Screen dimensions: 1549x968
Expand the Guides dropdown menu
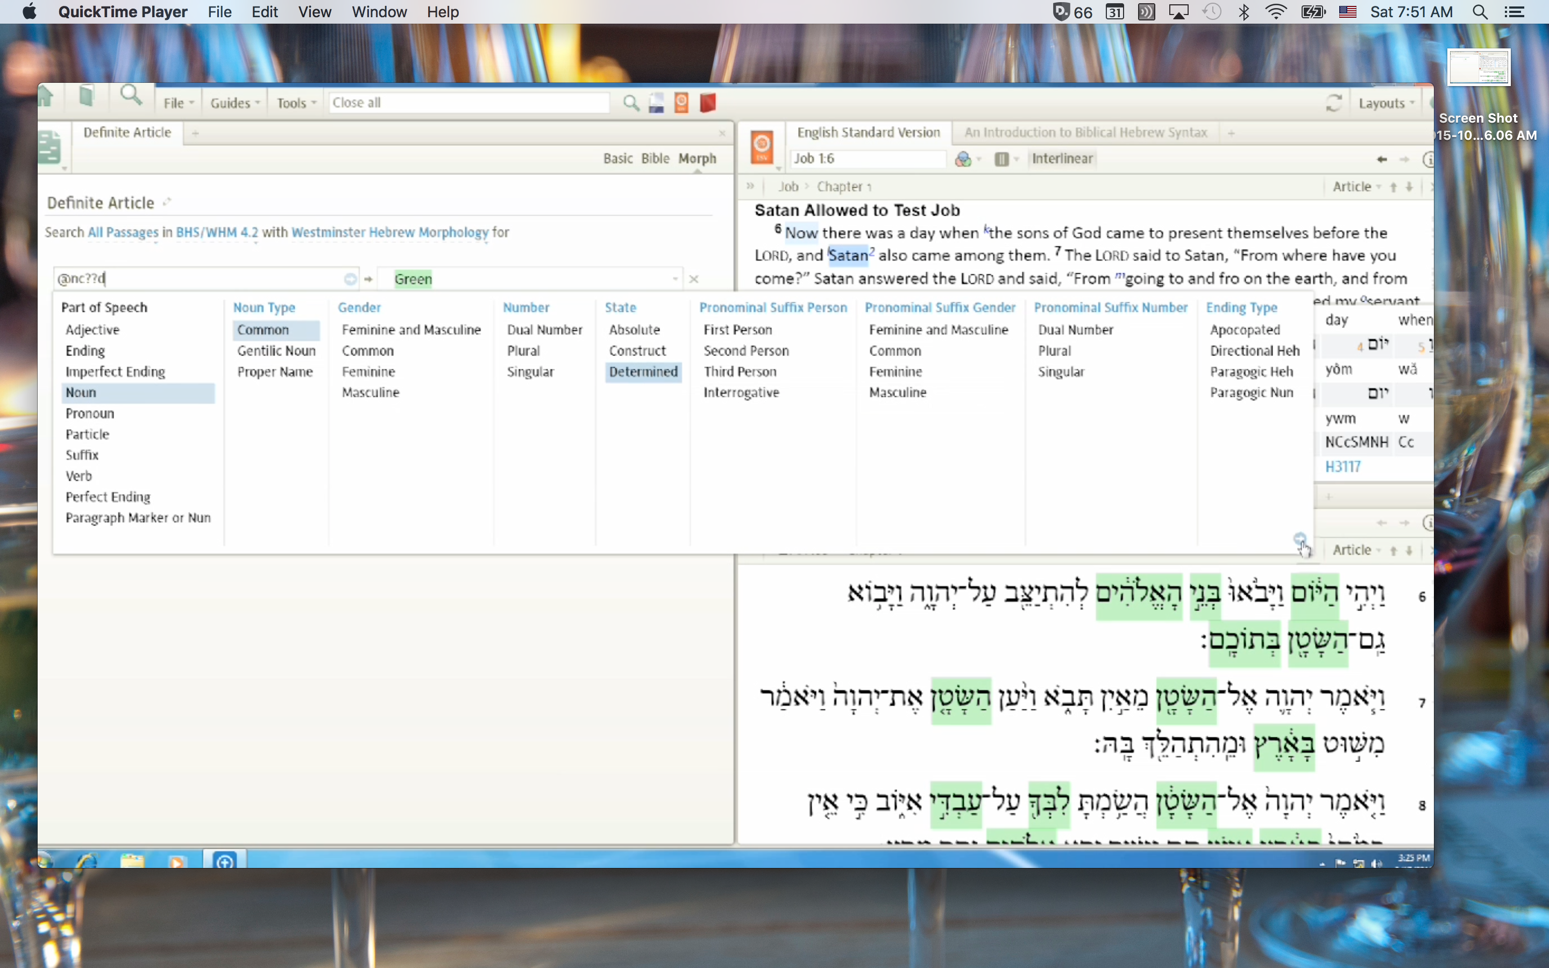pyautogui.click(x=235, y=103)
